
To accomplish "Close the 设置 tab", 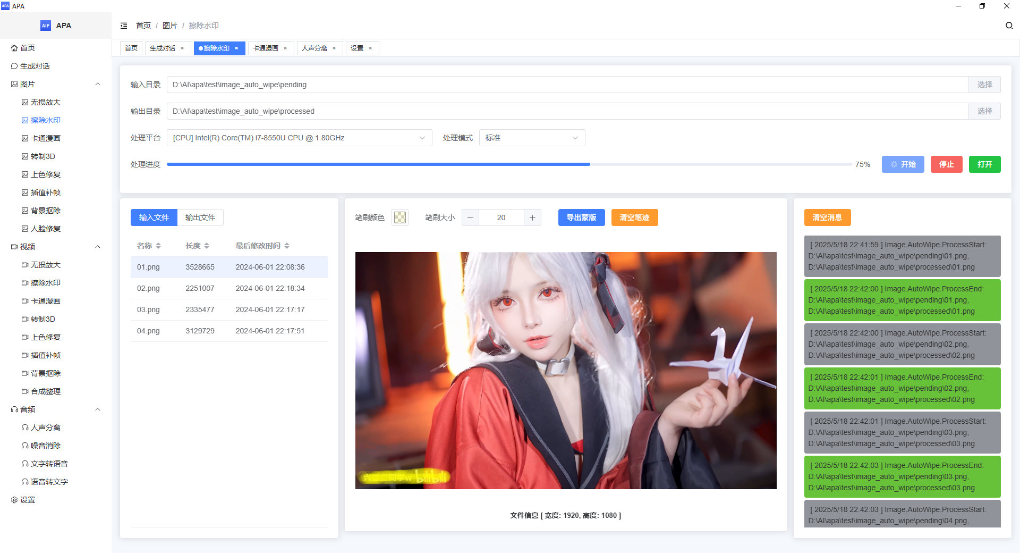I will point(370,48).
